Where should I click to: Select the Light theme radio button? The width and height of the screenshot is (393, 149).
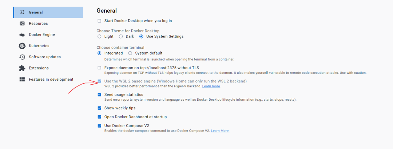(99, 36)
